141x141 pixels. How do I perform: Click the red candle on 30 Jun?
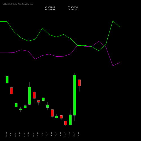[x=12, y=91]
